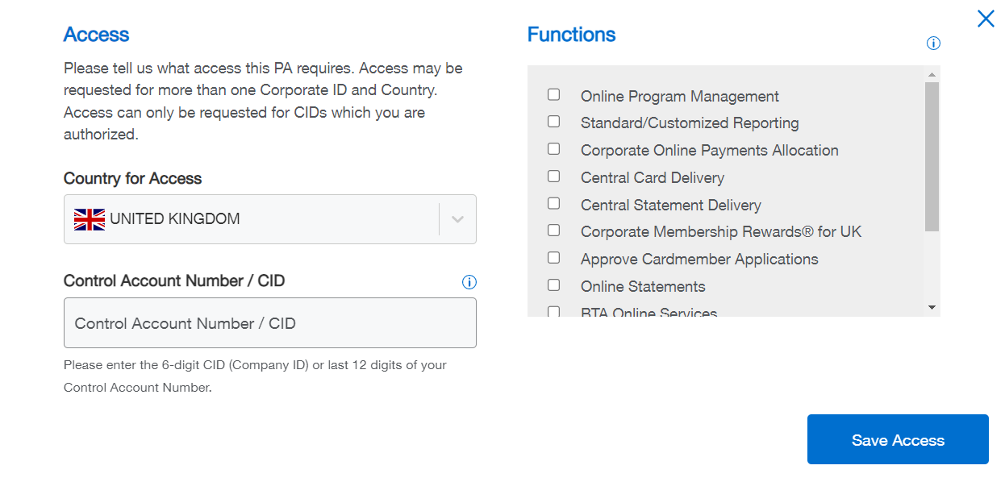Enable Corporate Membership Rewards for UK

pyautogui.click(x=554, y=231)
